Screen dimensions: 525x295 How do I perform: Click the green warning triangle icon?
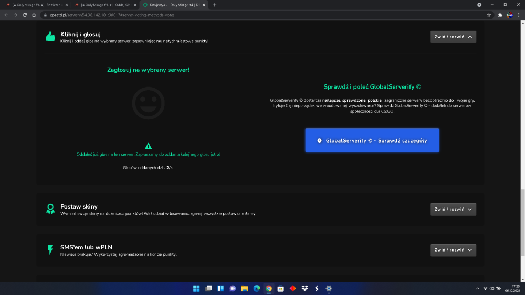[149, 146]
